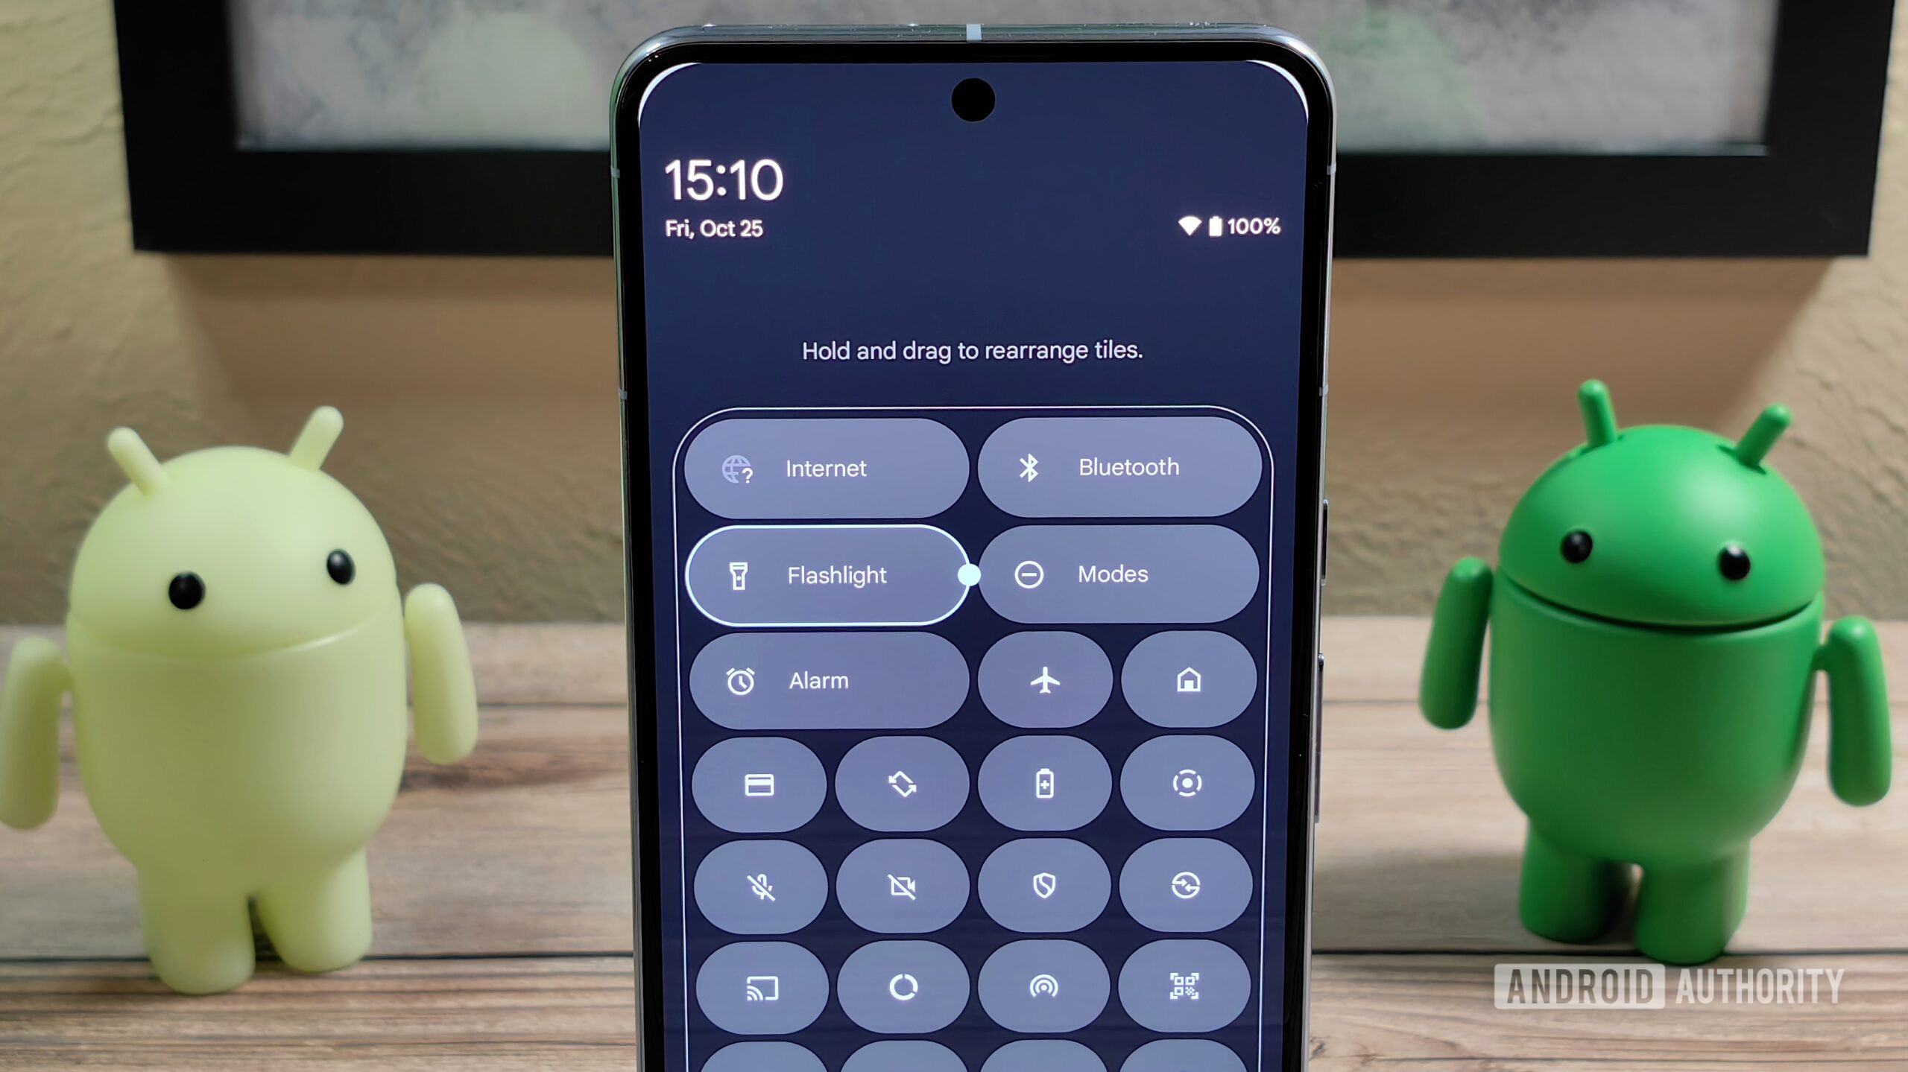
Task: Tap the Sync/refresh icon
Action: click(x=900, y=784)
